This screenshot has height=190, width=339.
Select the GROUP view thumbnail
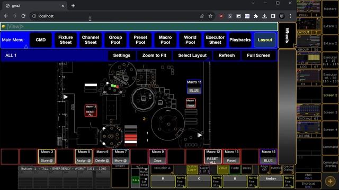[x=308, y=43]
